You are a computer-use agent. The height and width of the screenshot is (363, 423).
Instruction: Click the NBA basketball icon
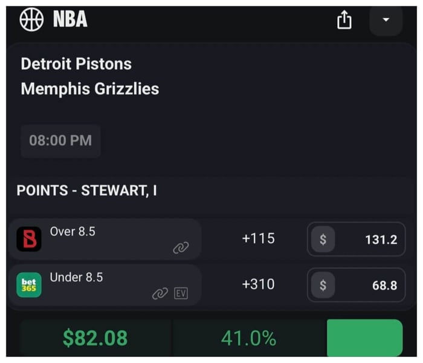click(31, 19)
